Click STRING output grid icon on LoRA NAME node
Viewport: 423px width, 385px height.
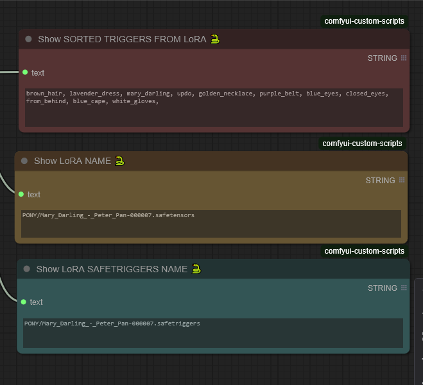[402, 180]
